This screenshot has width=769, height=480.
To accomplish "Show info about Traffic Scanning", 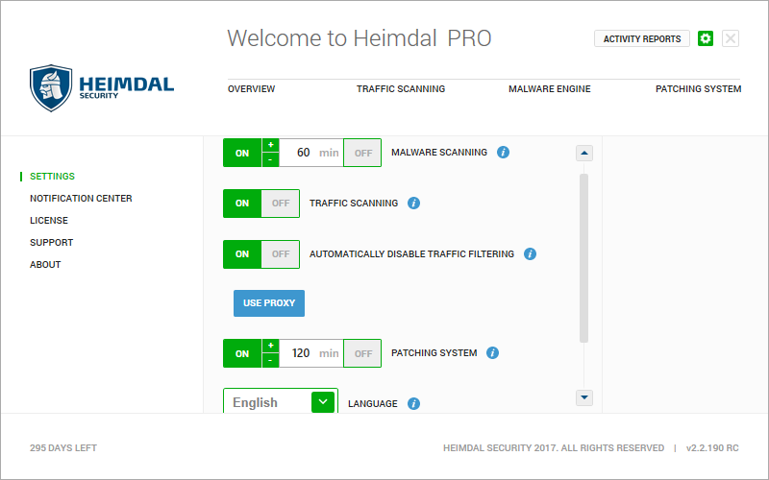I will tap(413, 203).
